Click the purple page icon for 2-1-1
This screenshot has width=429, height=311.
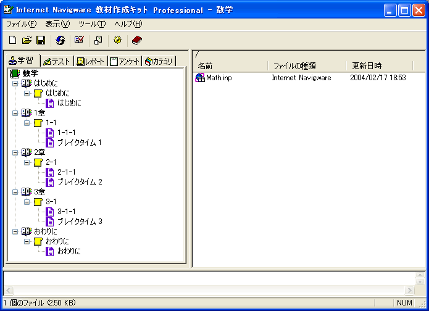pos(49,172)
